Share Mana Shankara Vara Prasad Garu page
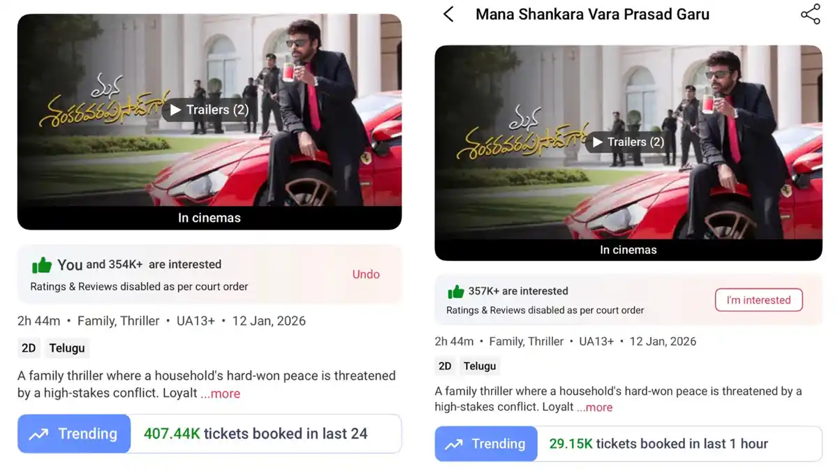 click(x=810, y=14)
